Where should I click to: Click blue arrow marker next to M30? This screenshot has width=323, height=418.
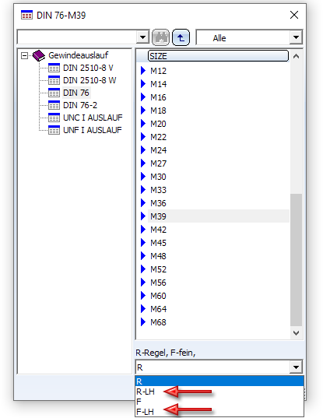click(x=143, y=177)
